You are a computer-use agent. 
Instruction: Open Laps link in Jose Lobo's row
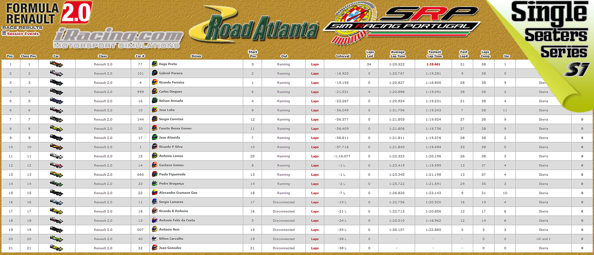click(x=315, y=110)
